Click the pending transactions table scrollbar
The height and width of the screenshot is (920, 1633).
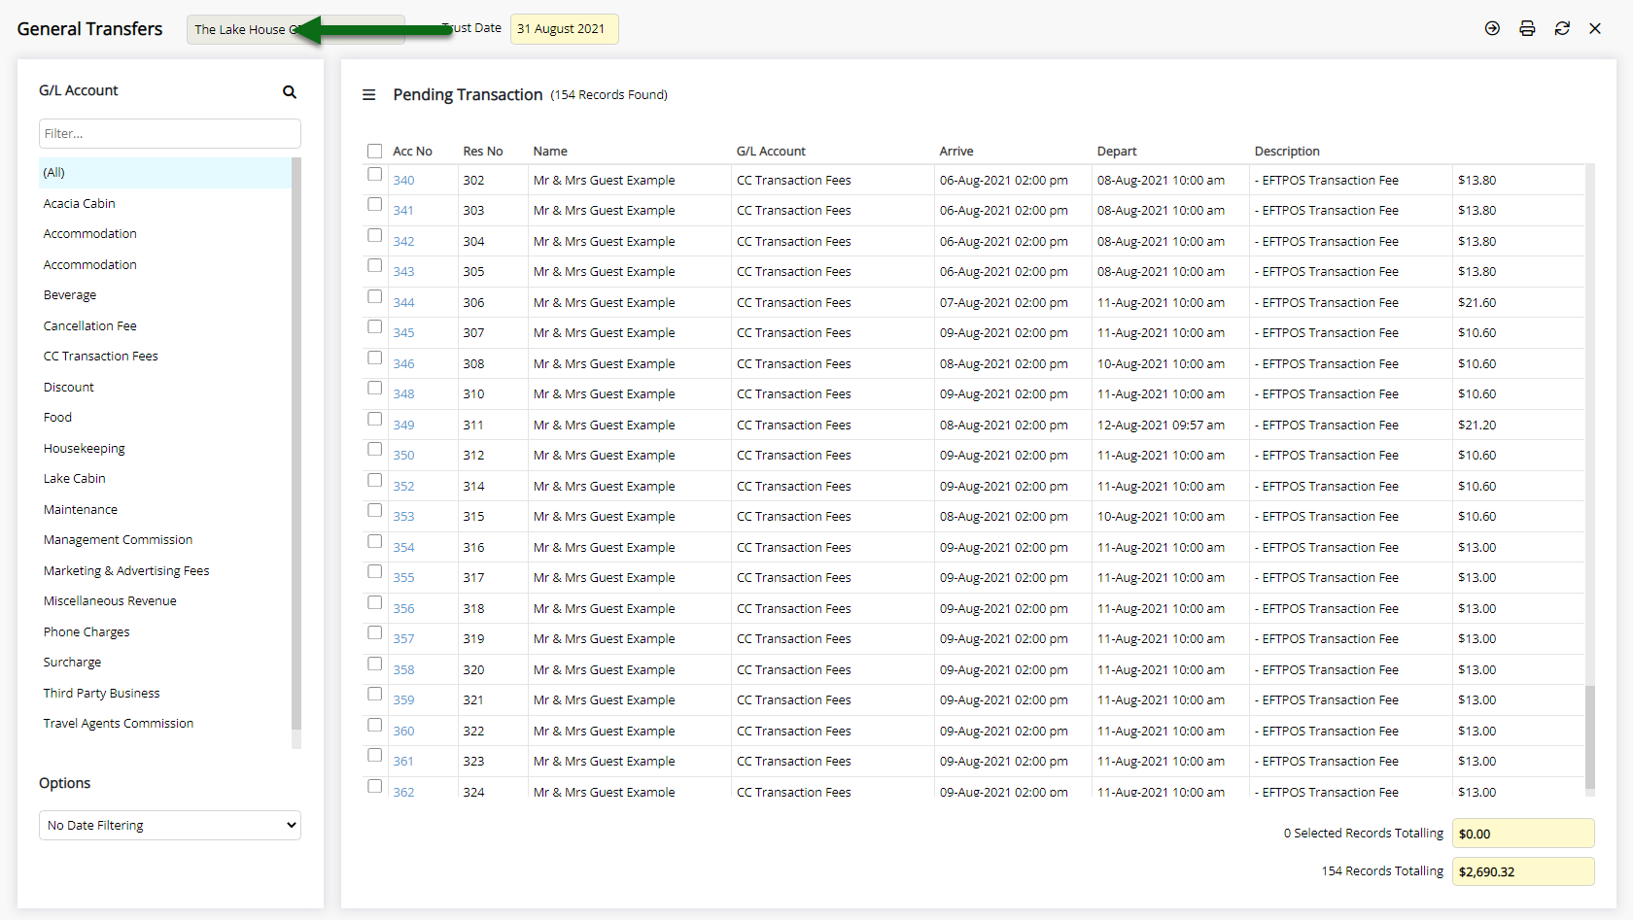1590,738
